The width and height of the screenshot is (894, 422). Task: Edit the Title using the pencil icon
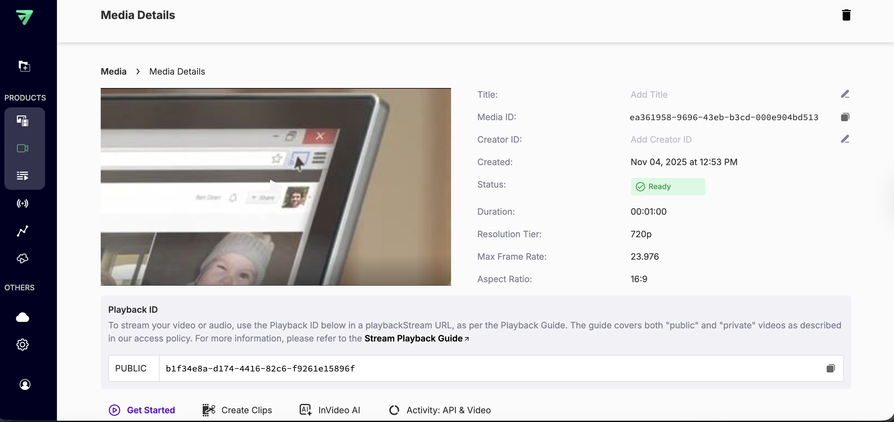845,94
